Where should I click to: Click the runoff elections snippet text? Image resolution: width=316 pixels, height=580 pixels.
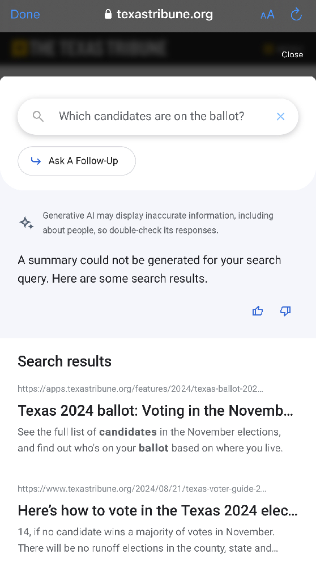tap(148, 540)
